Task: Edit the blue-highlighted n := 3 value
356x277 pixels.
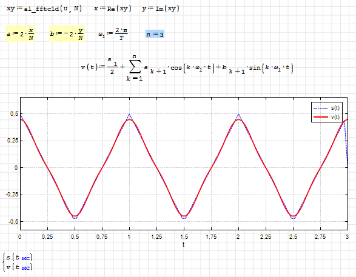Action: [155, 35]
